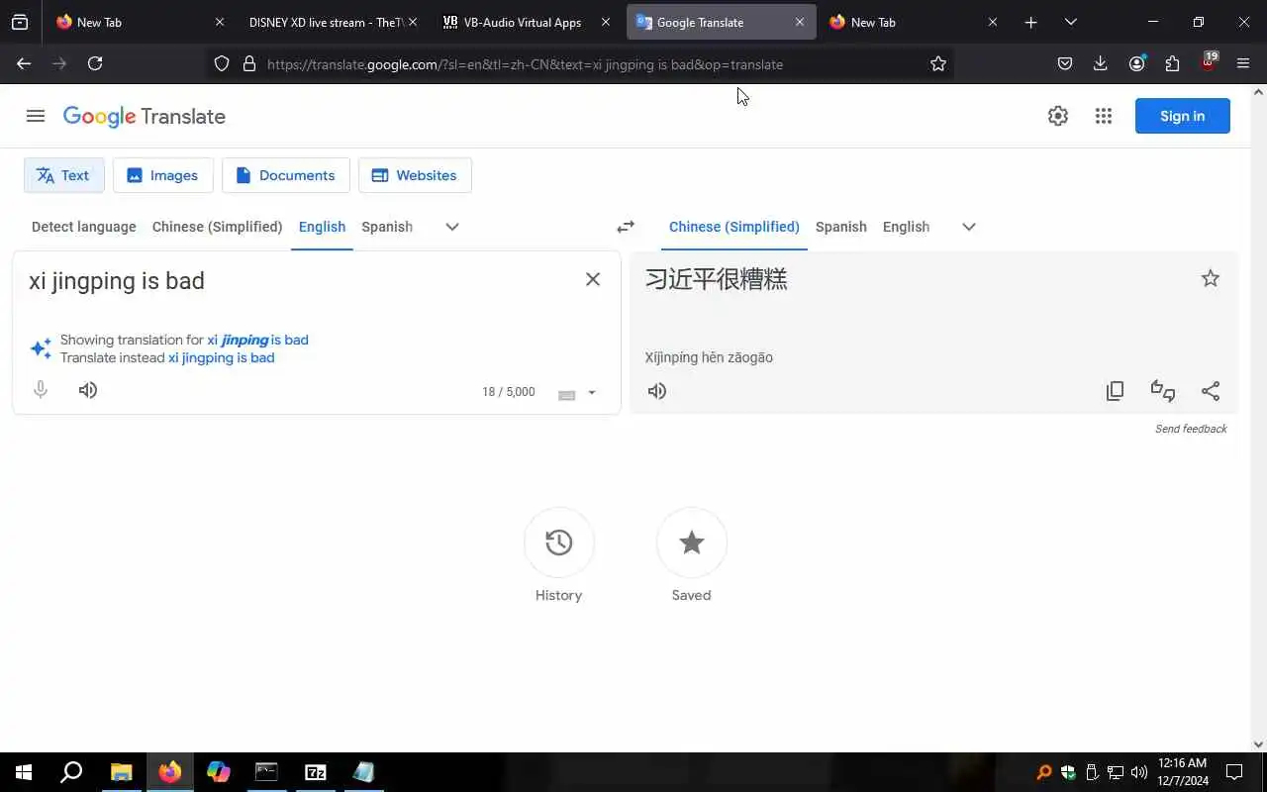
Task: Listen to the translated Chinese audio
Action: click(x=657, y=391)
